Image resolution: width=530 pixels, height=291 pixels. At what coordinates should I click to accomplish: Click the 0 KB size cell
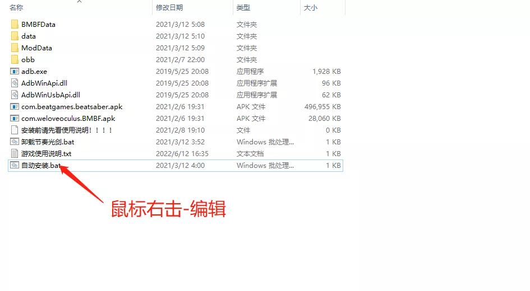[x=333, y=130]
